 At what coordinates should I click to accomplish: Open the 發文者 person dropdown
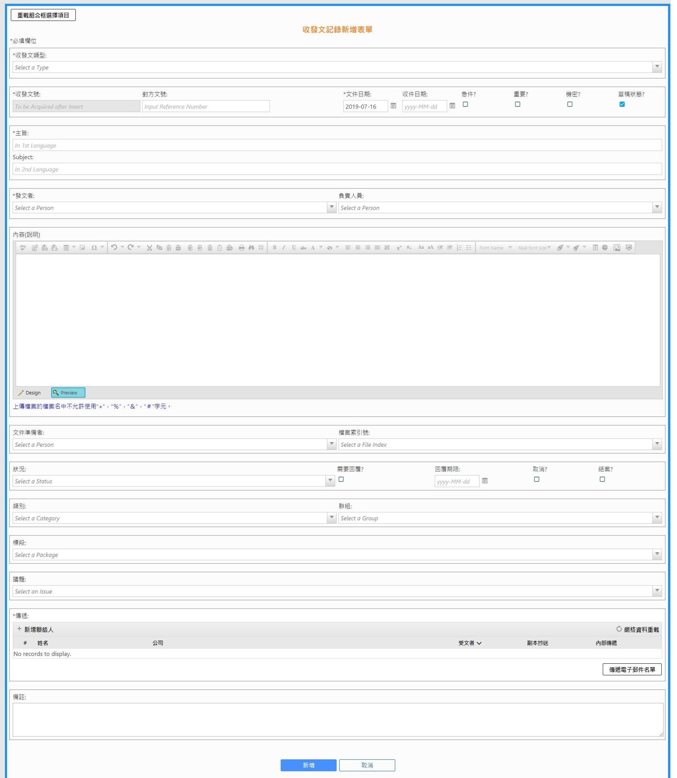331,207
